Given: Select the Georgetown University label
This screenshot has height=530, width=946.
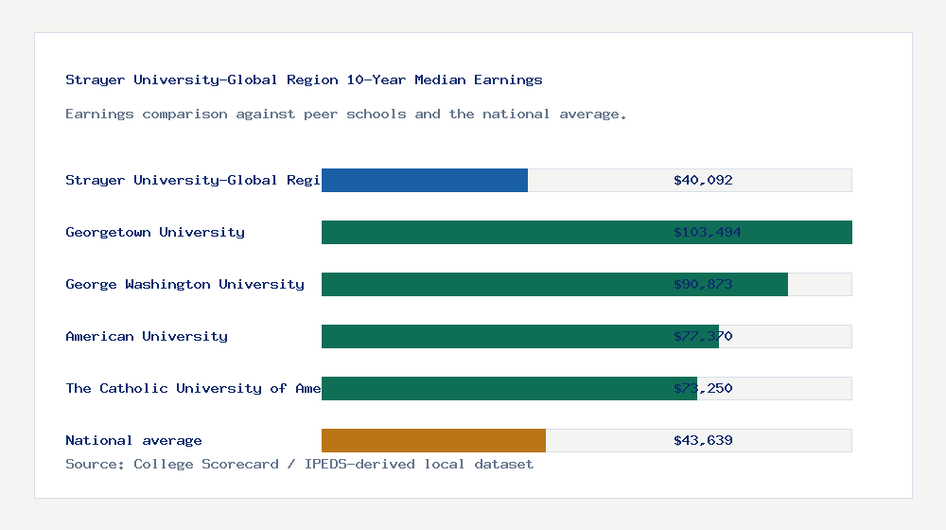Looking at the screenshot, I should click(155, 233).
